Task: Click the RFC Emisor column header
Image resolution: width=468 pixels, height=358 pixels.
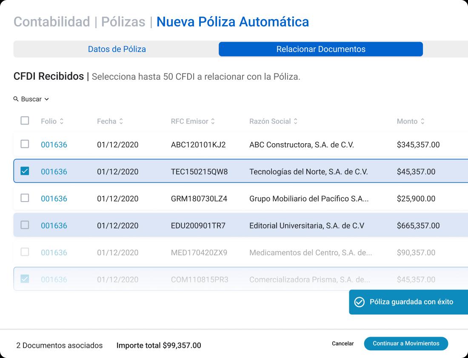Action: coord(189,121)
